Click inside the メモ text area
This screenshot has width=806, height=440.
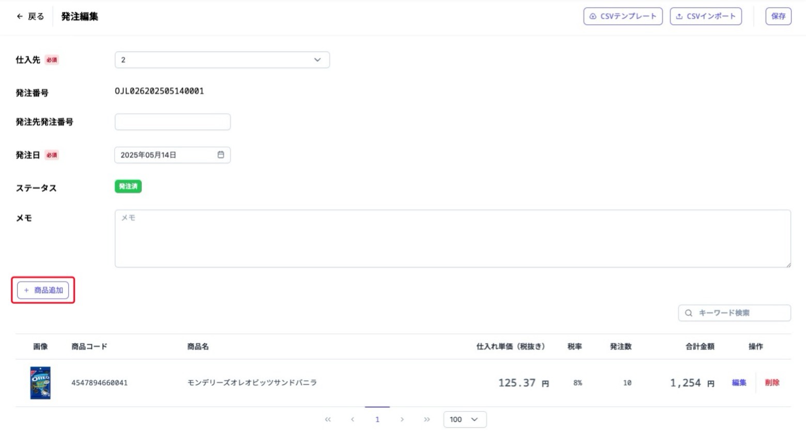452,238
